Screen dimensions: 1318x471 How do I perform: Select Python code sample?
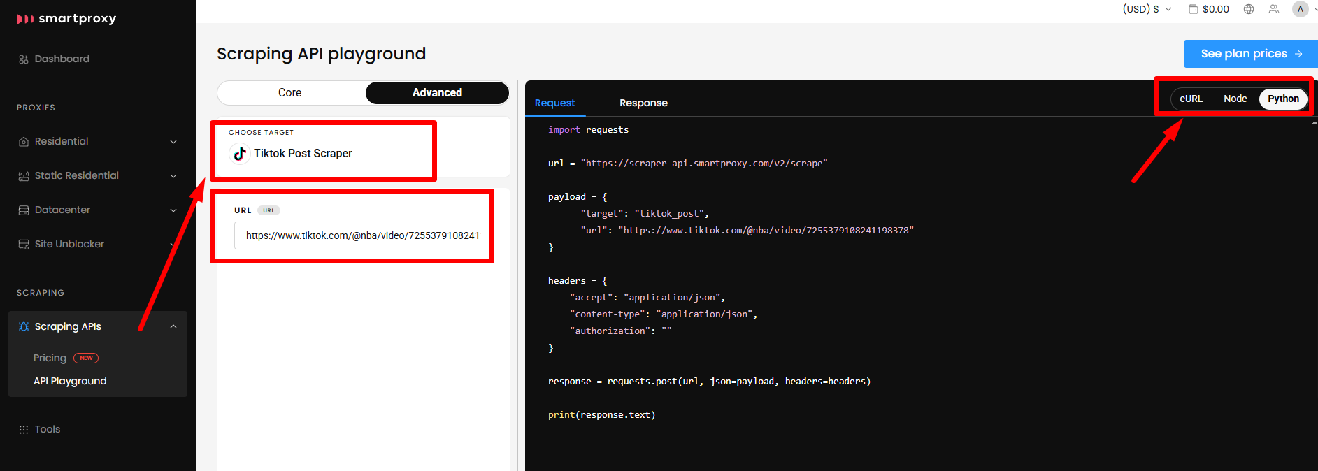coord(1283,99)
